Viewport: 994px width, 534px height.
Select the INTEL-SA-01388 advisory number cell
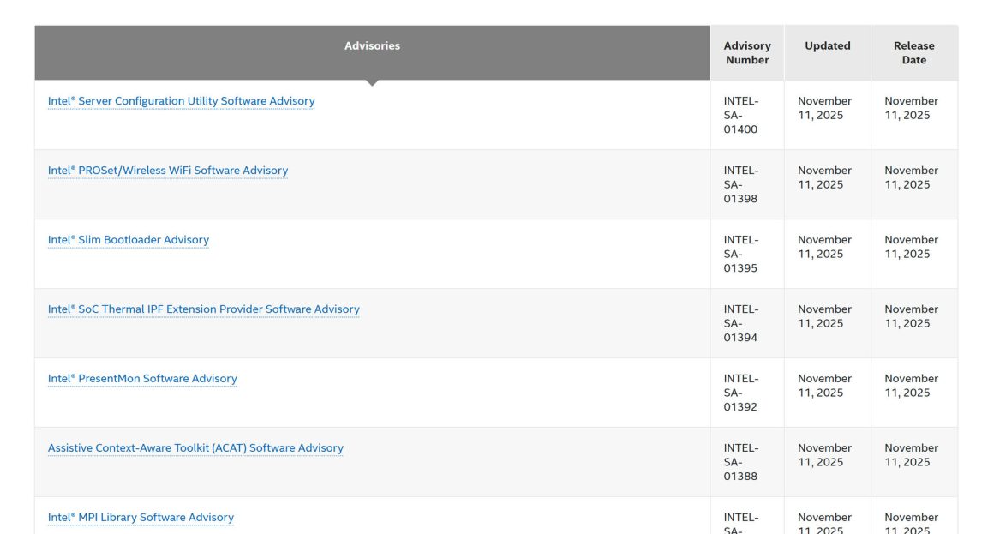[741, 463]
